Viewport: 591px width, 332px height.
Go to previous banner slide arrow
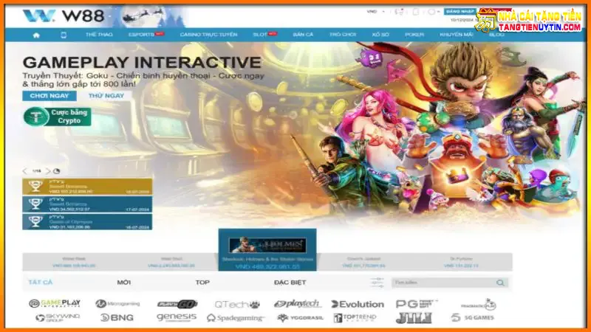(25, 171)
